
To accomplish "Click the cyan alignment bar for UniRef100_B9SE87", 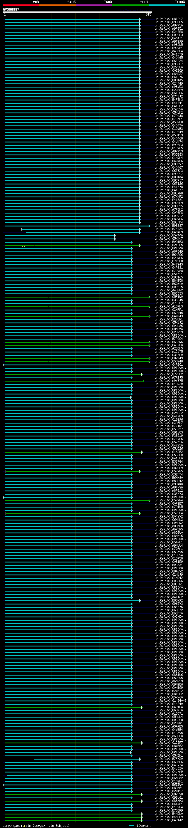I will tap(78, 226).
